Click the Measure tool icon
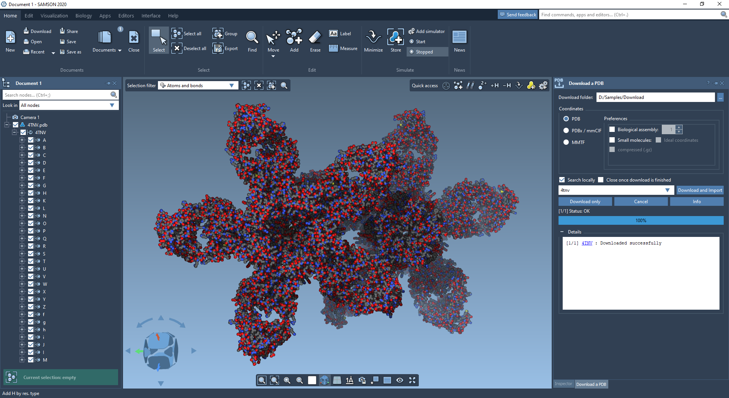729x398 pixels. click(333, 48)
